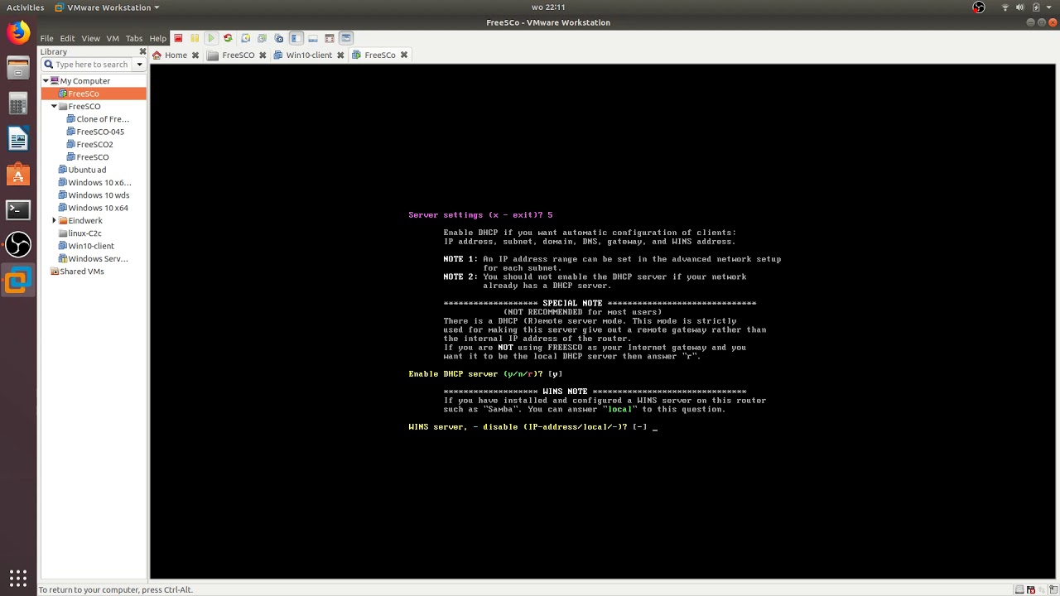The width and height of the screenshot is (1060, 596).
Task: Select Windows 10 x64 VM
Action: pyautogui.click(x=93, y=208)
